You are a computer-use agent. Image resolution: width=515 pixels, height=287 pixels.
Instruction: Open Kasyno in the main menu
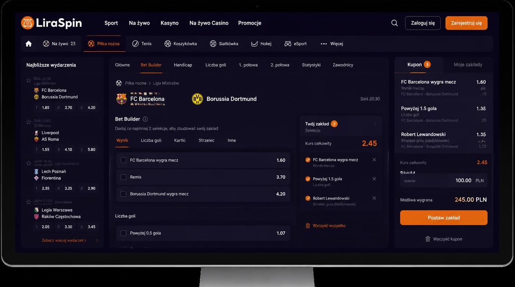pyautogui.click(x=170, y=23)
